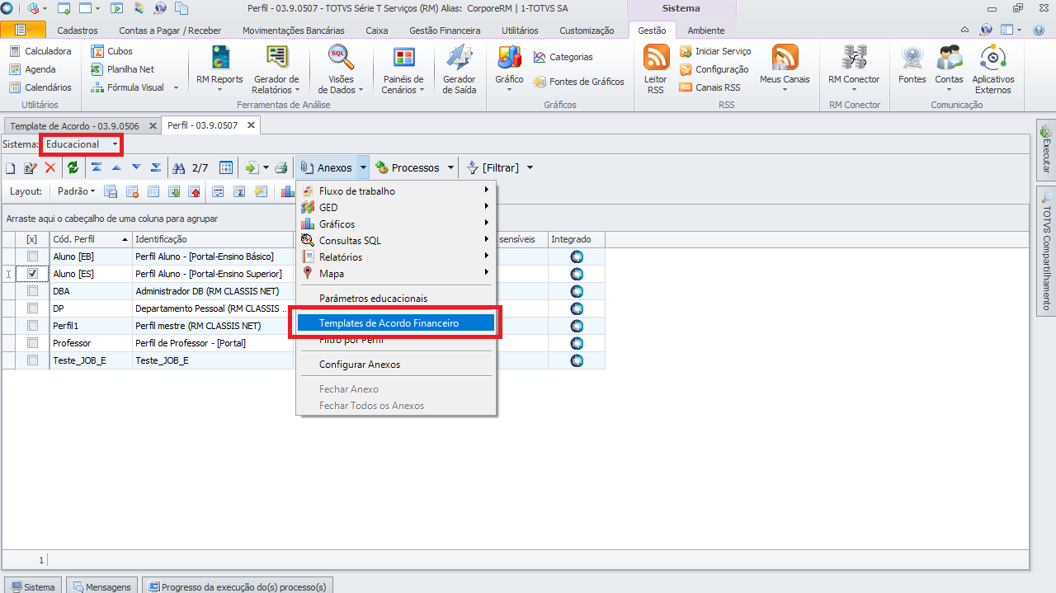Open Categorias in the Gráficos group

[x=563, y=57]
